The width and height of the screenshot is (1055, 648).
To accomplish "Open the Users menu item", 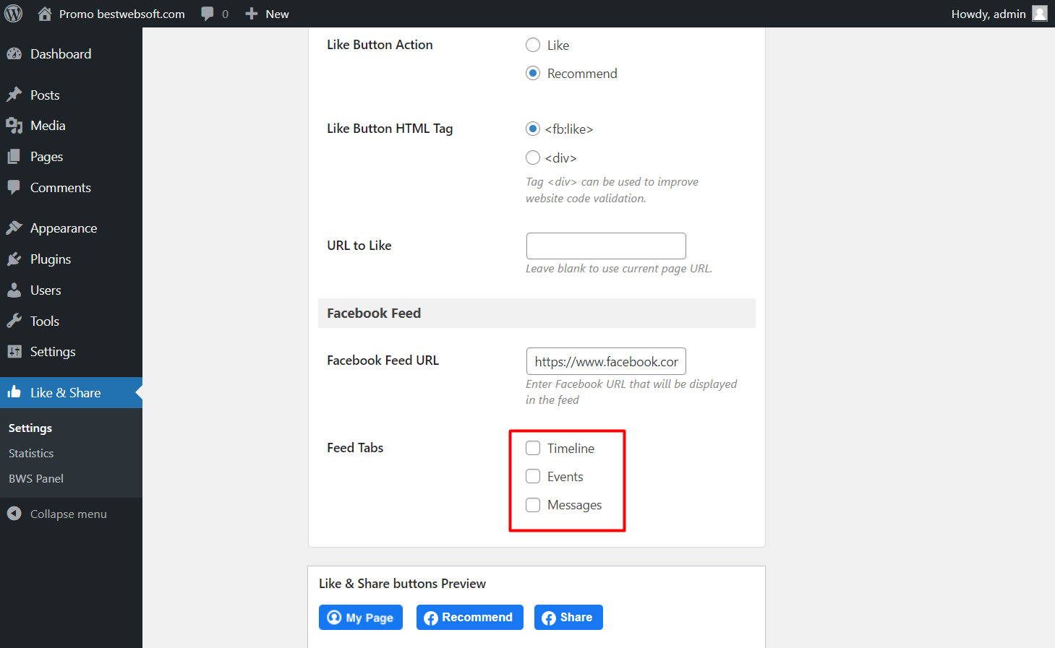I will [x=71, y=290].
